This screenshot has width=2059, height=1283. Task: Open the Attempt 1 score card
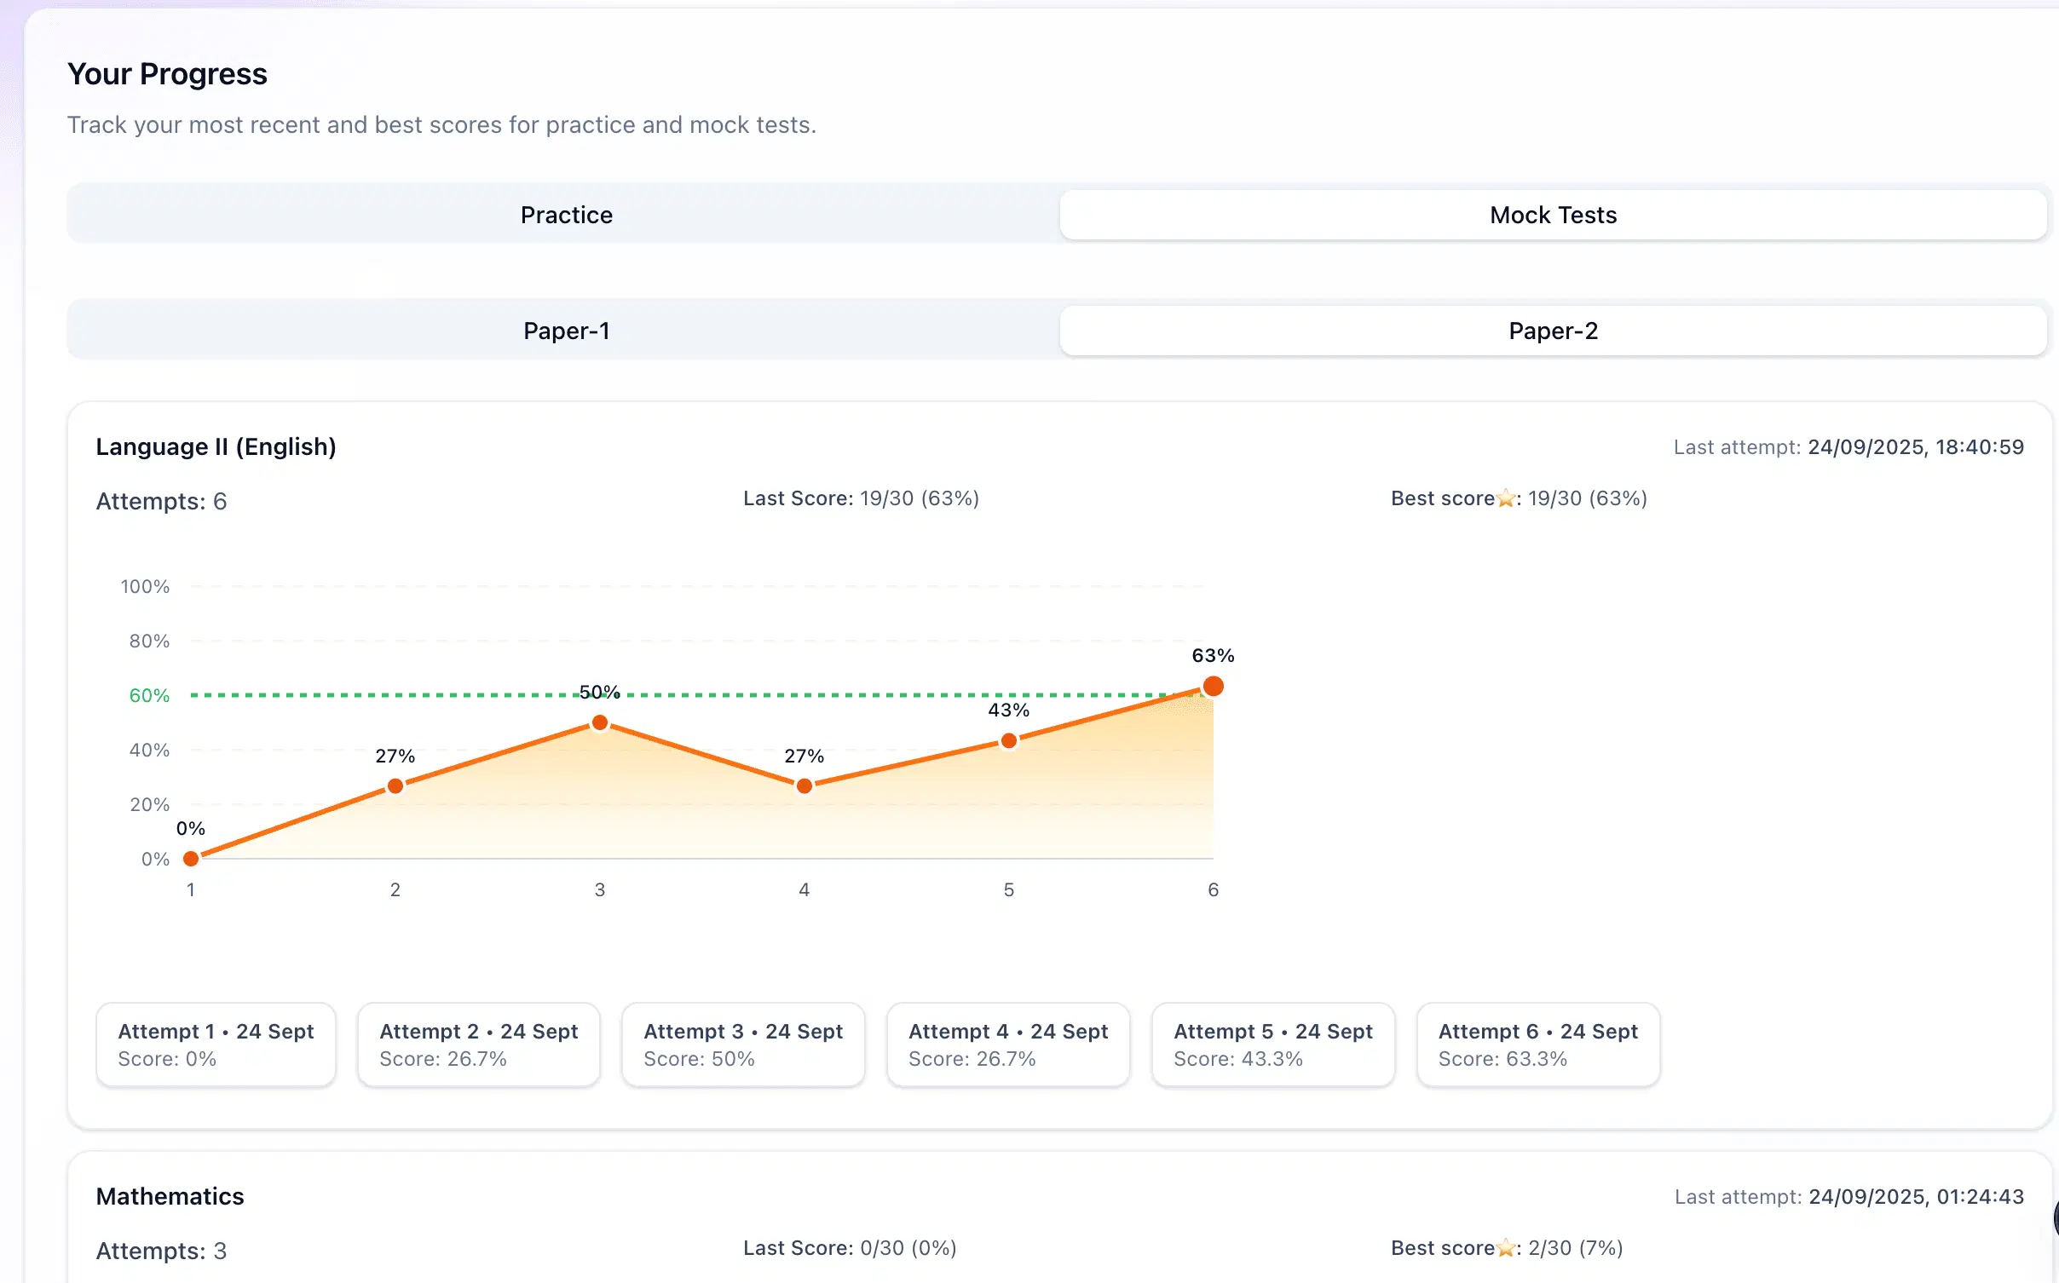point(216,1044)
